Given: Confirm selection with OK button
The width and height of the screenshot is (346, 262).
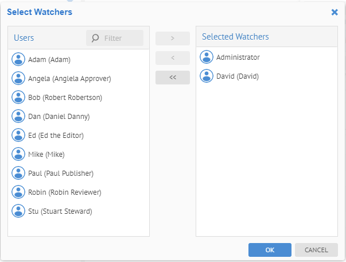Looking at the screenshot, I should 270,250.
